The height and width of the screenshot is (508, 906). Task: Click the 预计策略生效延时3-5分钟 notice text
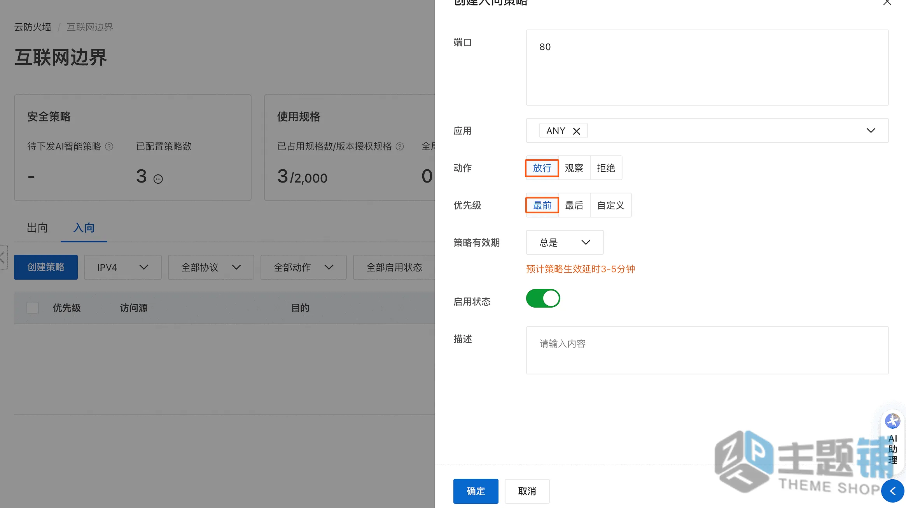click(581, 269)
